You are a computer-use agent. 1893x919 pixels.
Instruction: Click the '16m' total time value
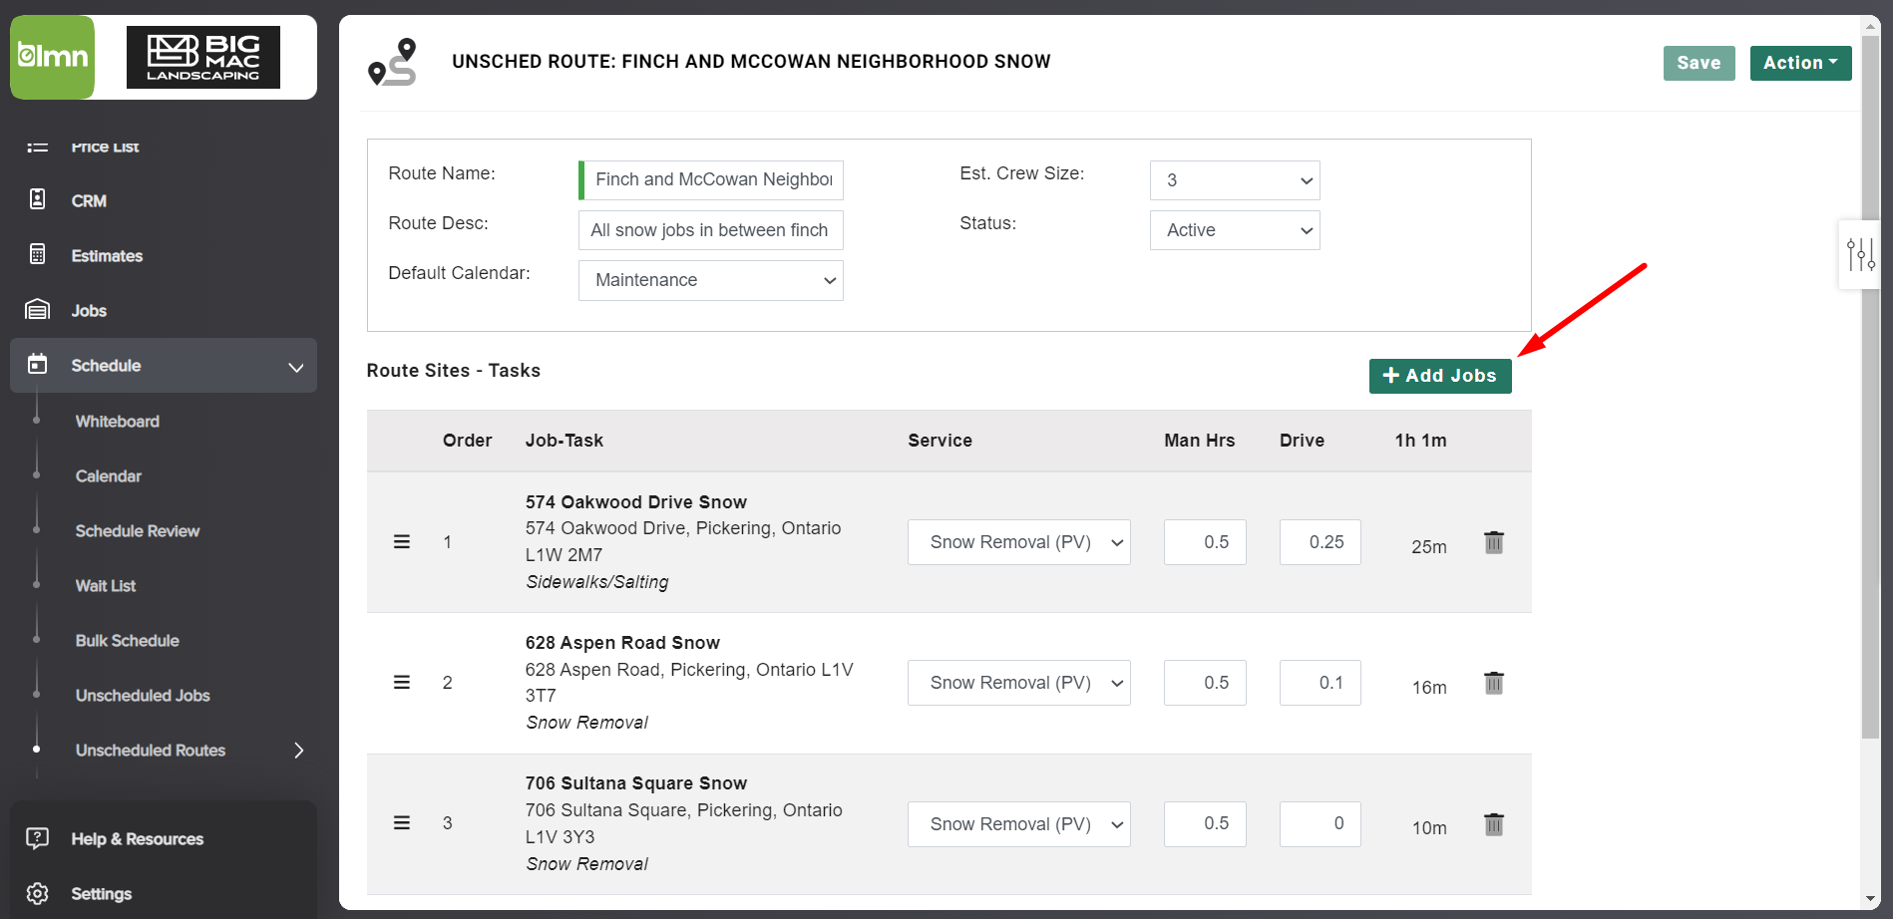point(1429,688)
